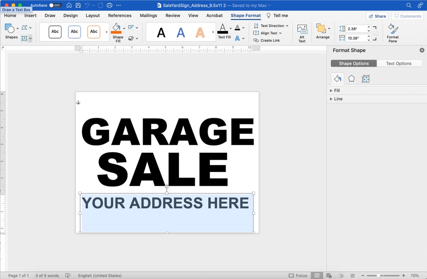Switch to the Review tab
The width and height of the screenshot is (427, 279).
173,16
